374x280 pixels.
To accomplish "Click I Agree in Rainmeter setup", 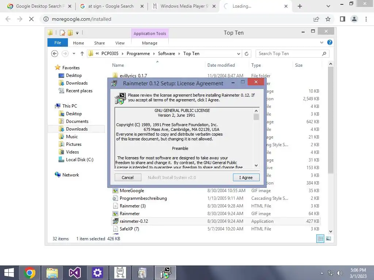I will [x=246, y=178].
